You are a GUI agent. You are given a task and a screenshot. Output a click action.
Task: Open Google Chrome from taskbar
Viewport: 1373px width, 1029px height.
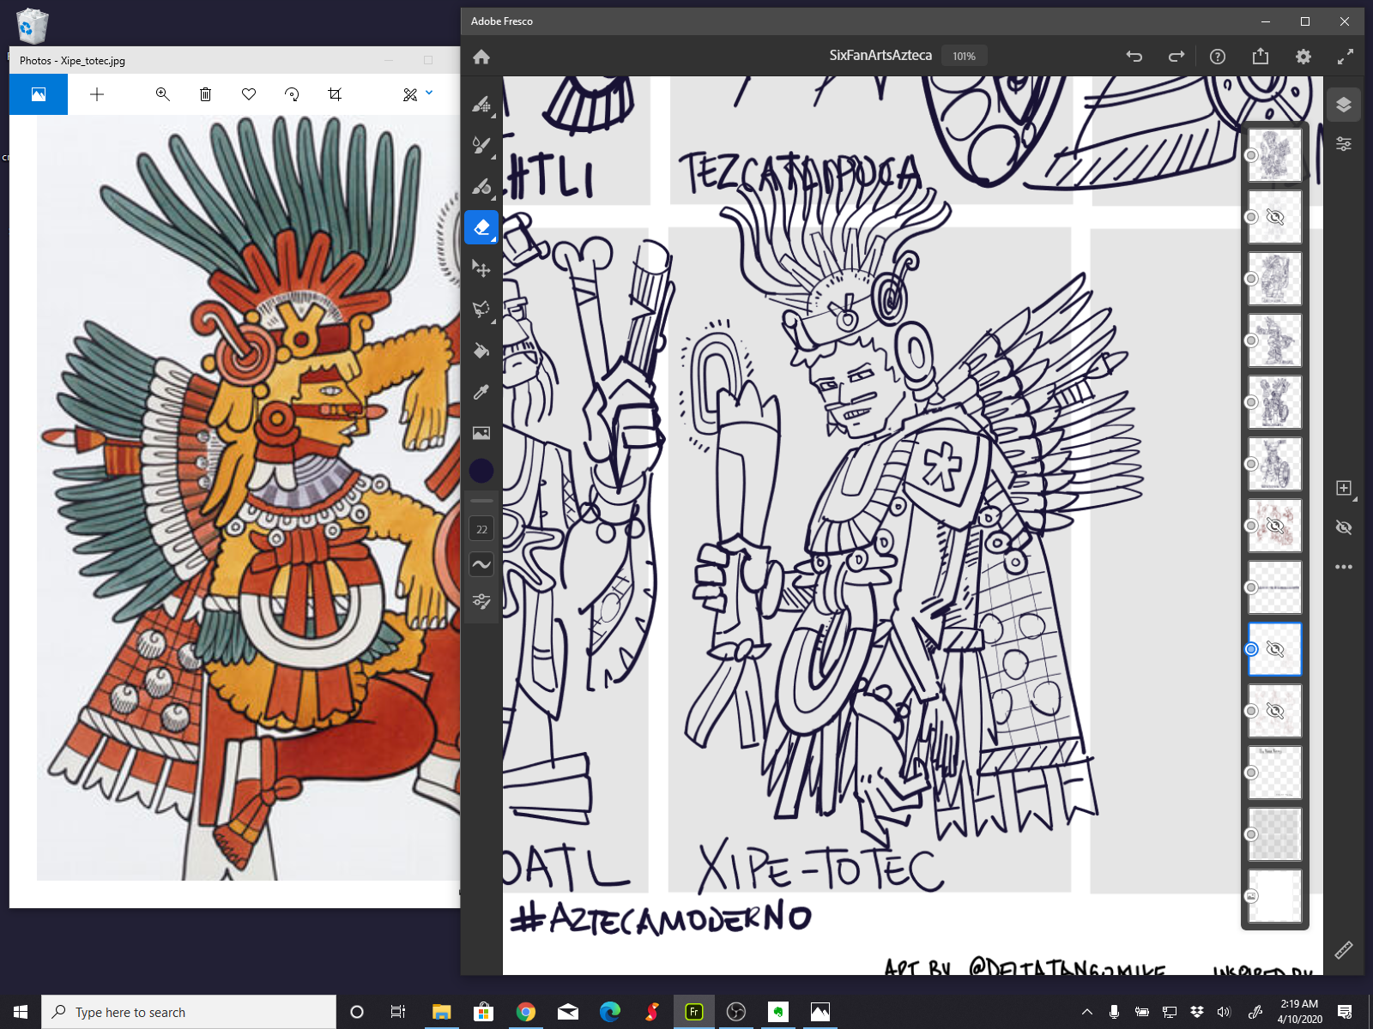pos(525,1012)
